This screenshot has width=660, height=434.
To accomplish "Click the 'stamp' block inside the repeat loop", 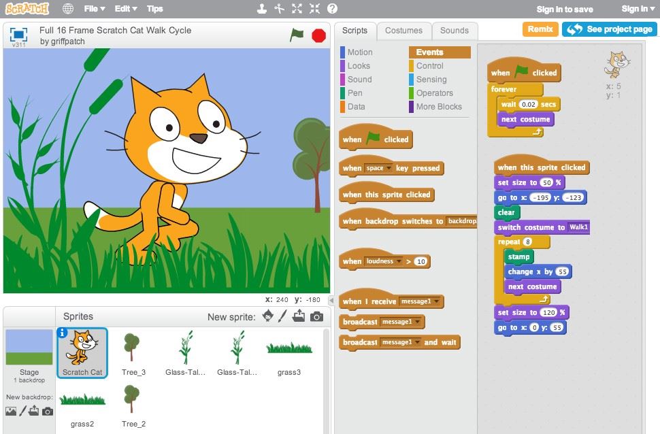I will 518,256.
